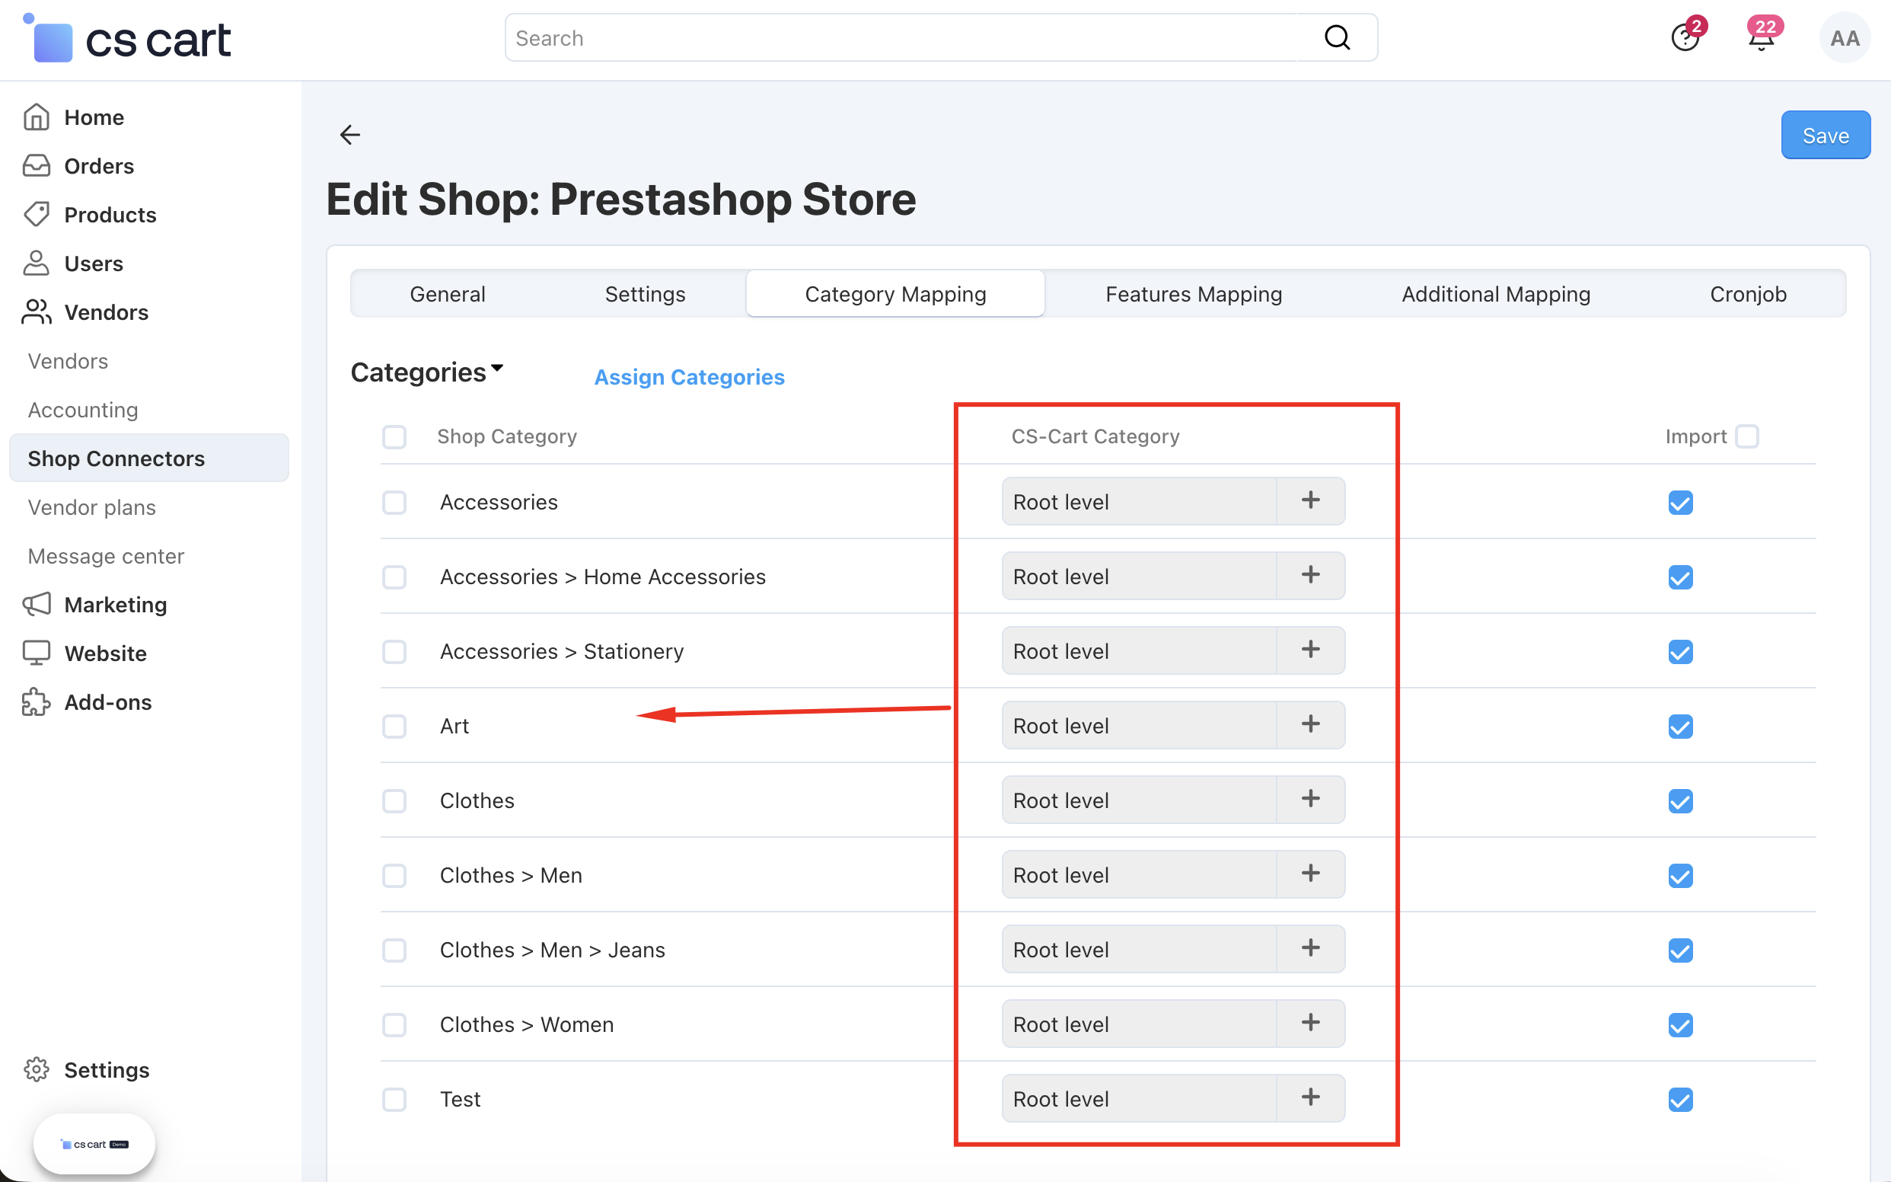The width and height of the screenshot is (1891, 1182).
Task: Click the Assign Categories link
Action: click(689, 377)
